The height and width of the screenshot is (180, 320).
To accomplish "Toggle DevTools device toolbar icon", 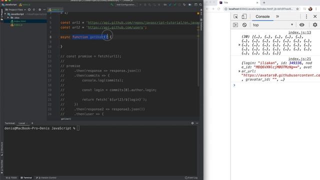I will coord(244,16).
